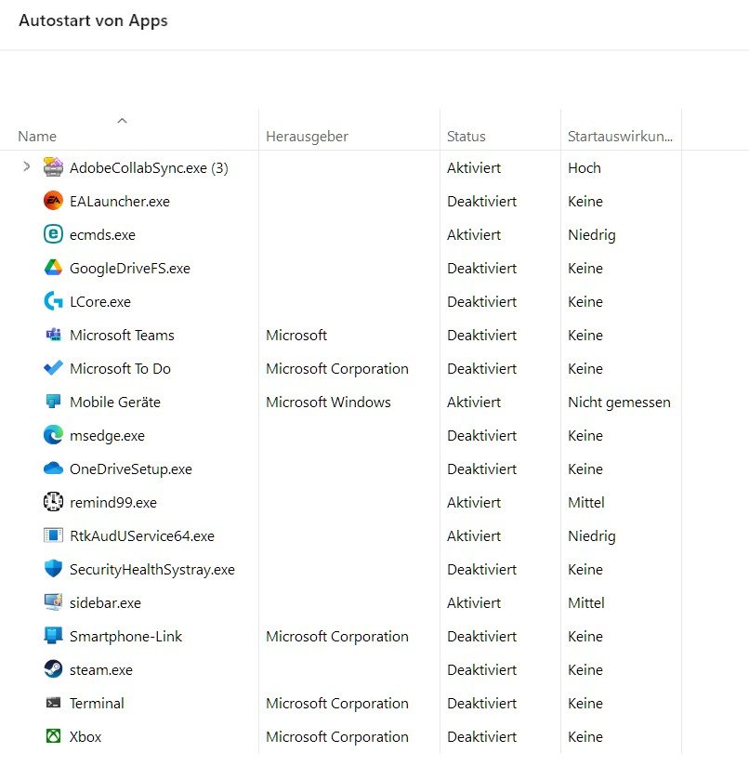Viewport: 749px width, 779px height.
Task: Select the sidebar.exe entry name
Action: pos(105,602)
